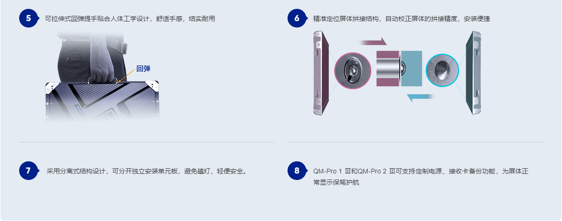
Task: Click the pink-ringed connector socket close-up
Action: [x=353, y=70]
